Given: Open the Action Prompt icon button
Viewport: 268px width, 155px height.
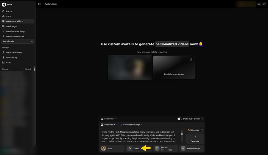Looking at the screenshot, I should click(183, 148).
